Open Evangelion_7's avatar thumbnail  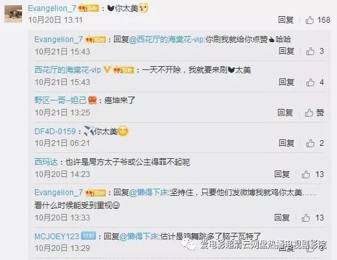point(14,14)
